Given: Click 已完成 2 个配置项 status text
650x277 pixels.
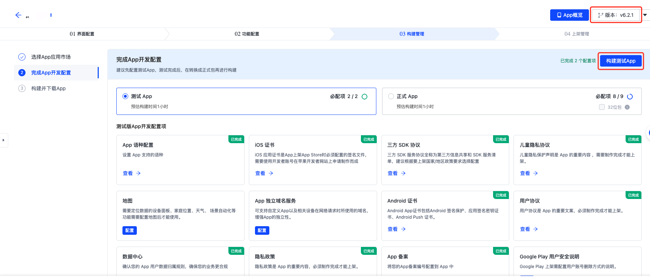Looking at the screenshot, I should point(578,61).
